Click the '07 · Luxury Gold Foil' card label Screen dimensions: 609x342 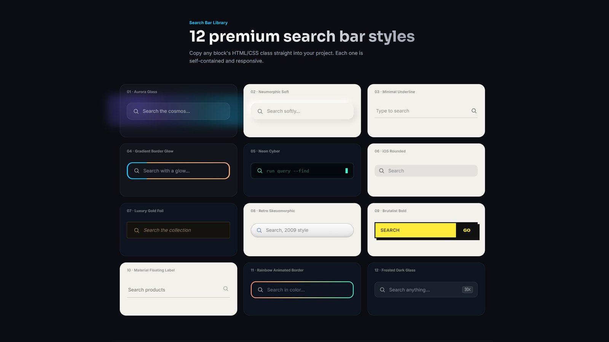tap(145, 211)
